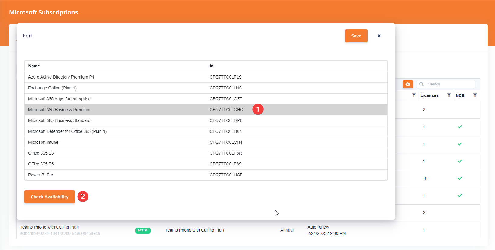Close the Edit dialog with the X
Image resolution: width=495 pixels, height=250 pixels.
tap(379, 36)
